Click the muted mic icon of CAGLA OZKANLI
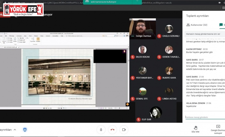The image size is (225, 137). pyautogui.click(x=159, y=36)
